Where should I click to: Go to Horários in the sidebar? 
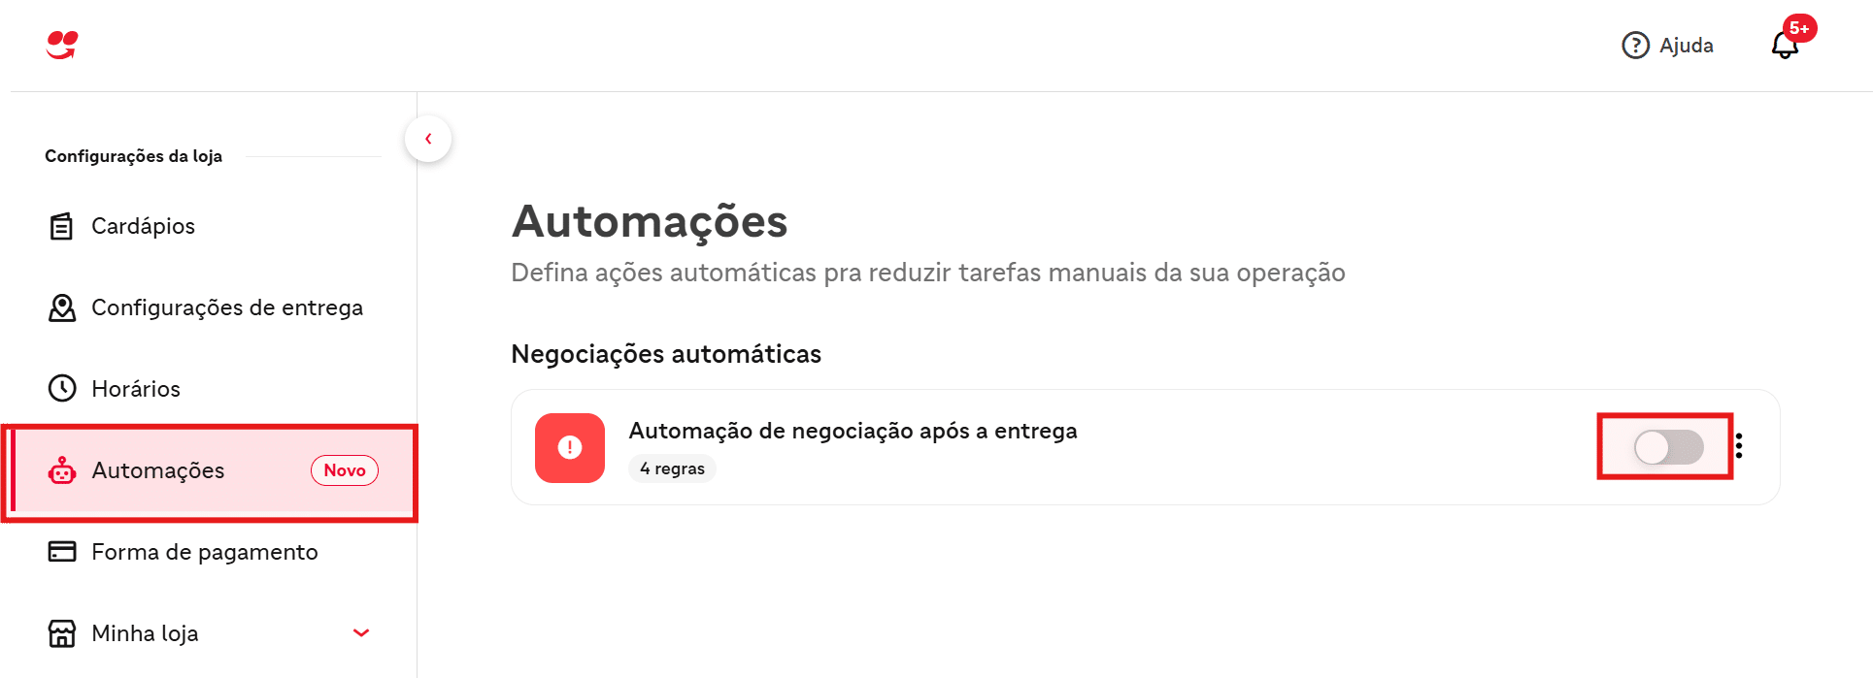136,389
